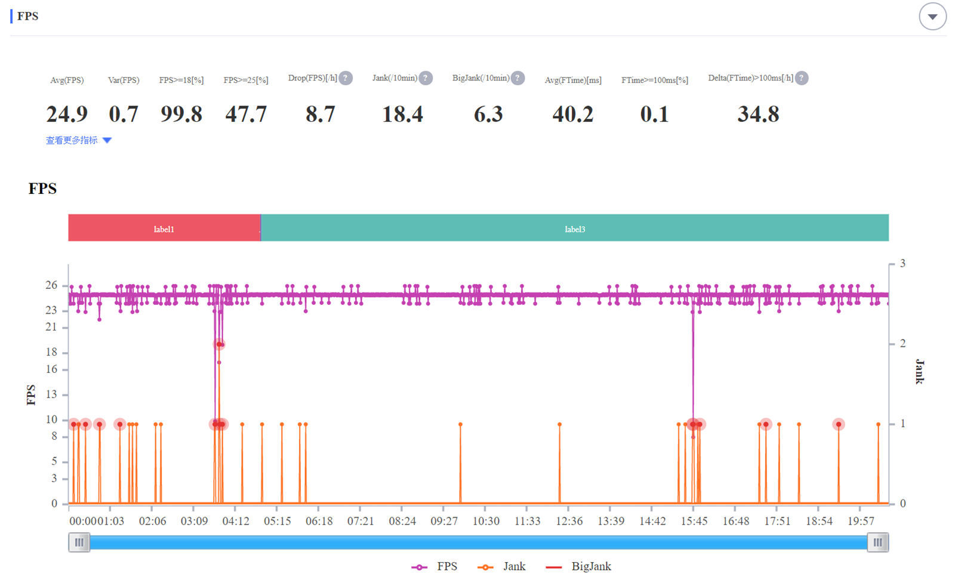
Task: Click help icon beside Delta(FTime)>100ms[/h]
Action: point(802,78)
